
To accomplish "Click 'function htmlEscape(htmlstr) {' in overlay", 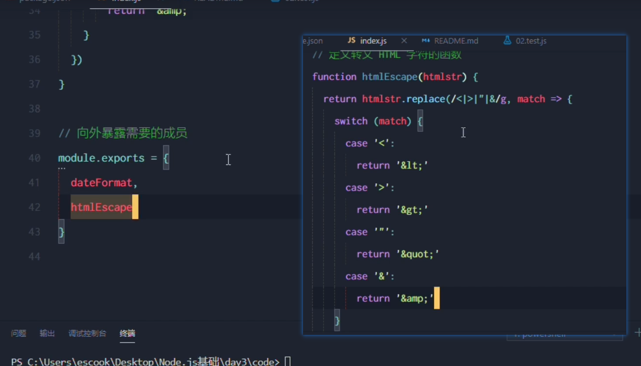I will [395, 77].
